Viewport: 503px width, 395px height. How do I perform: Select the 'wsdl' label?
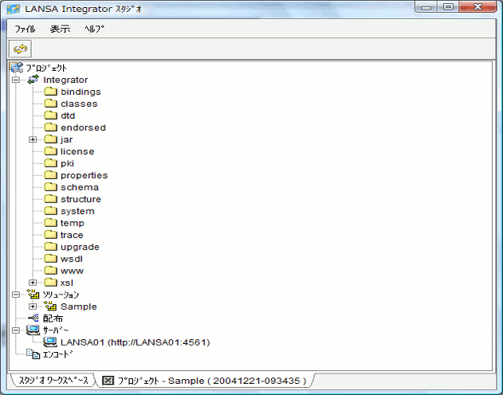click(x=72, y=259)
